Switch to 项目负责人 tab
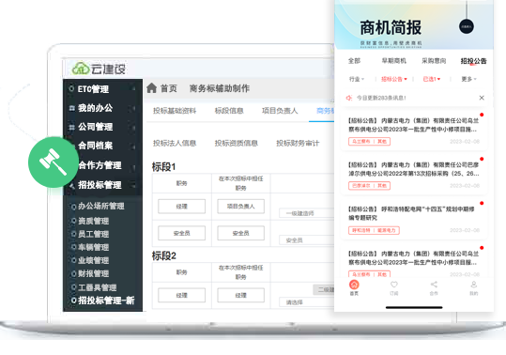This screenshot has height=355, width=506. pyautogui.click(x=280, y=111)
